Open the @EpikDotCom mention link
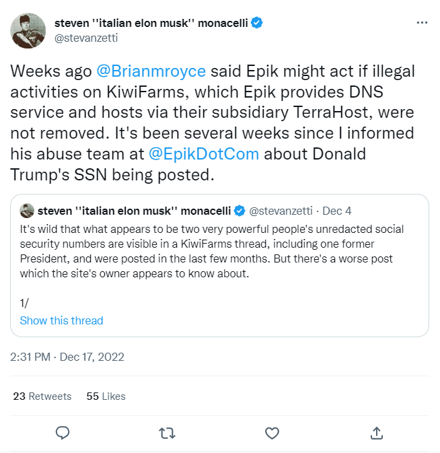The image size is (440, 453). point(204,153)
